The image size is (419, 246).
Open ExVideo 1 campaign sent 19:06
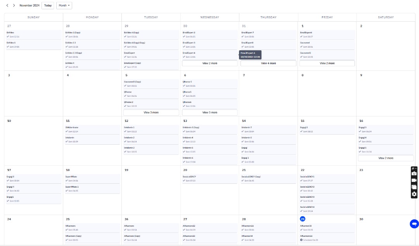[34, 45]
